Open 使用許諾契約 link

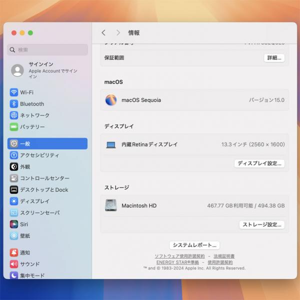click(x=220, y=262)
